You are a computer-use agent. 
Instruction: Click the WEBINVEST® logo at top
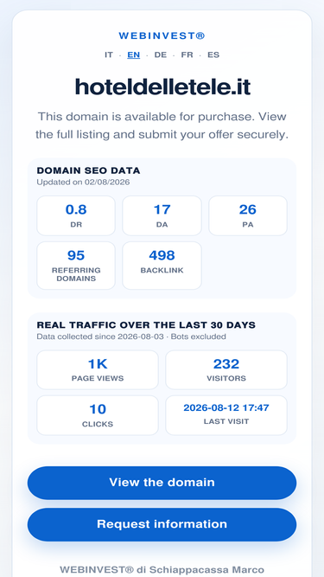coord(162,35)
